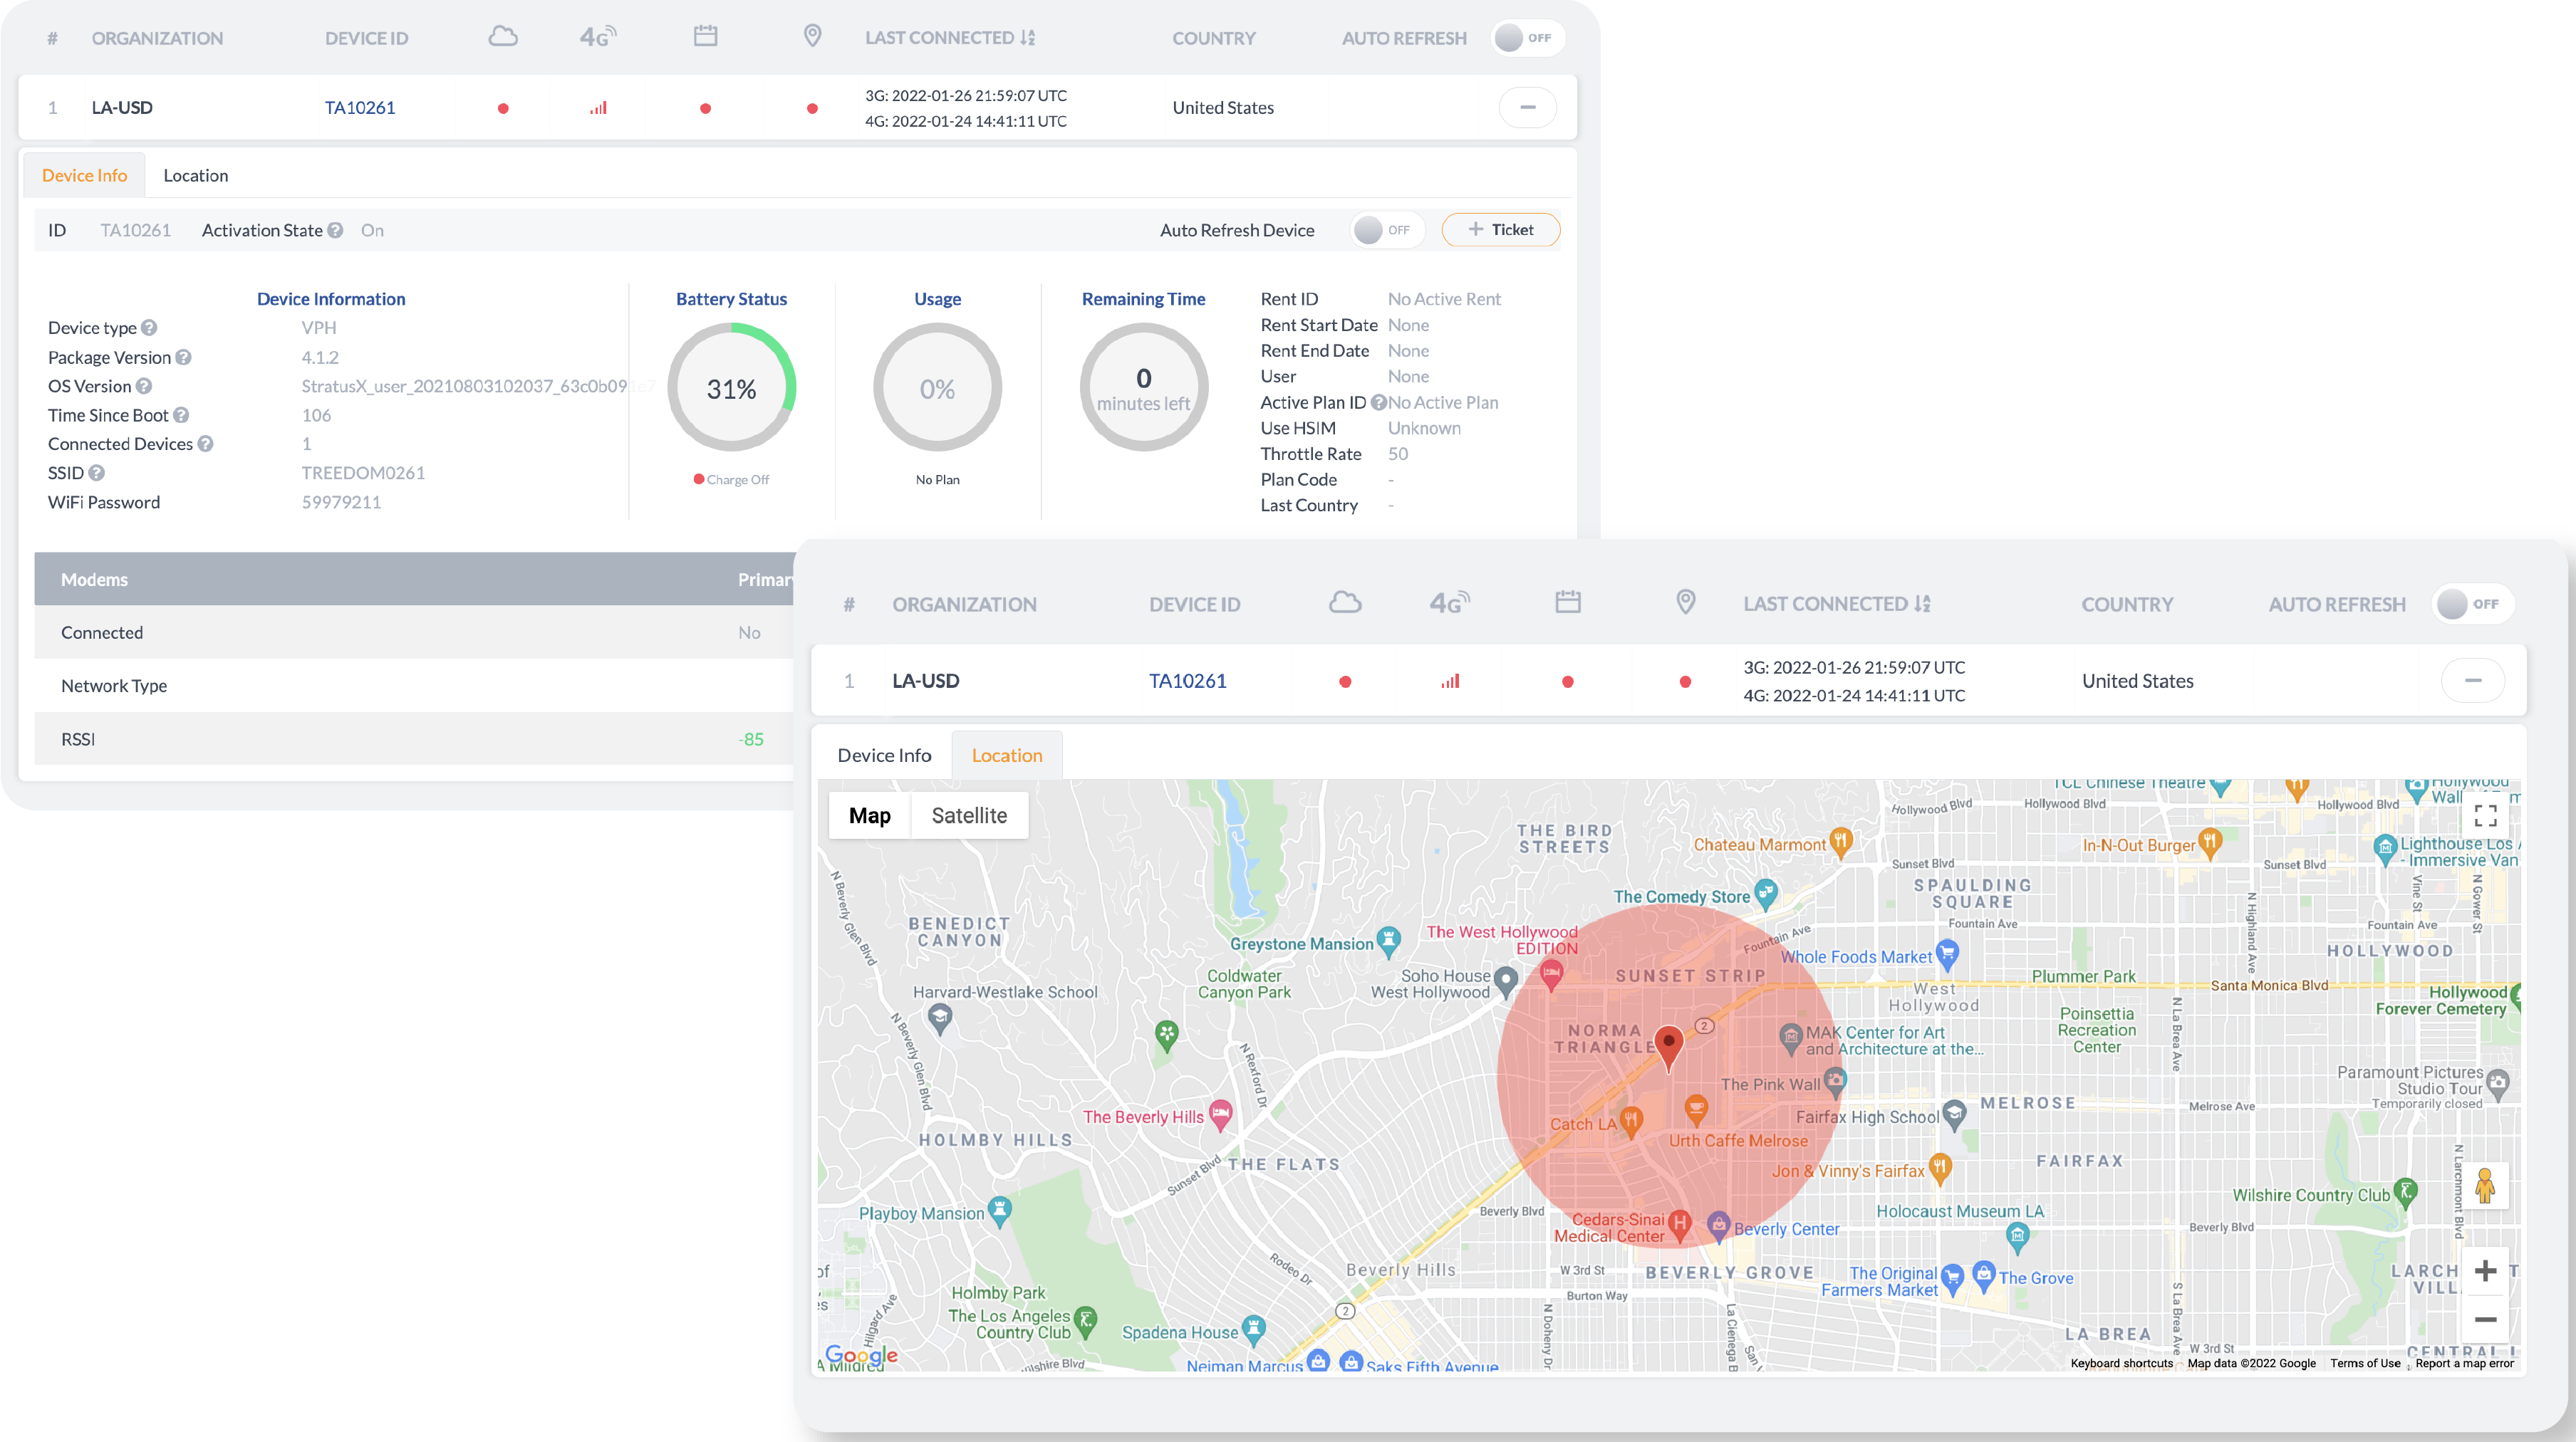Viewport: 2576px width, 1442px height.
Task: Click the calendar column icon in lower table
Action: point(1567,602)
